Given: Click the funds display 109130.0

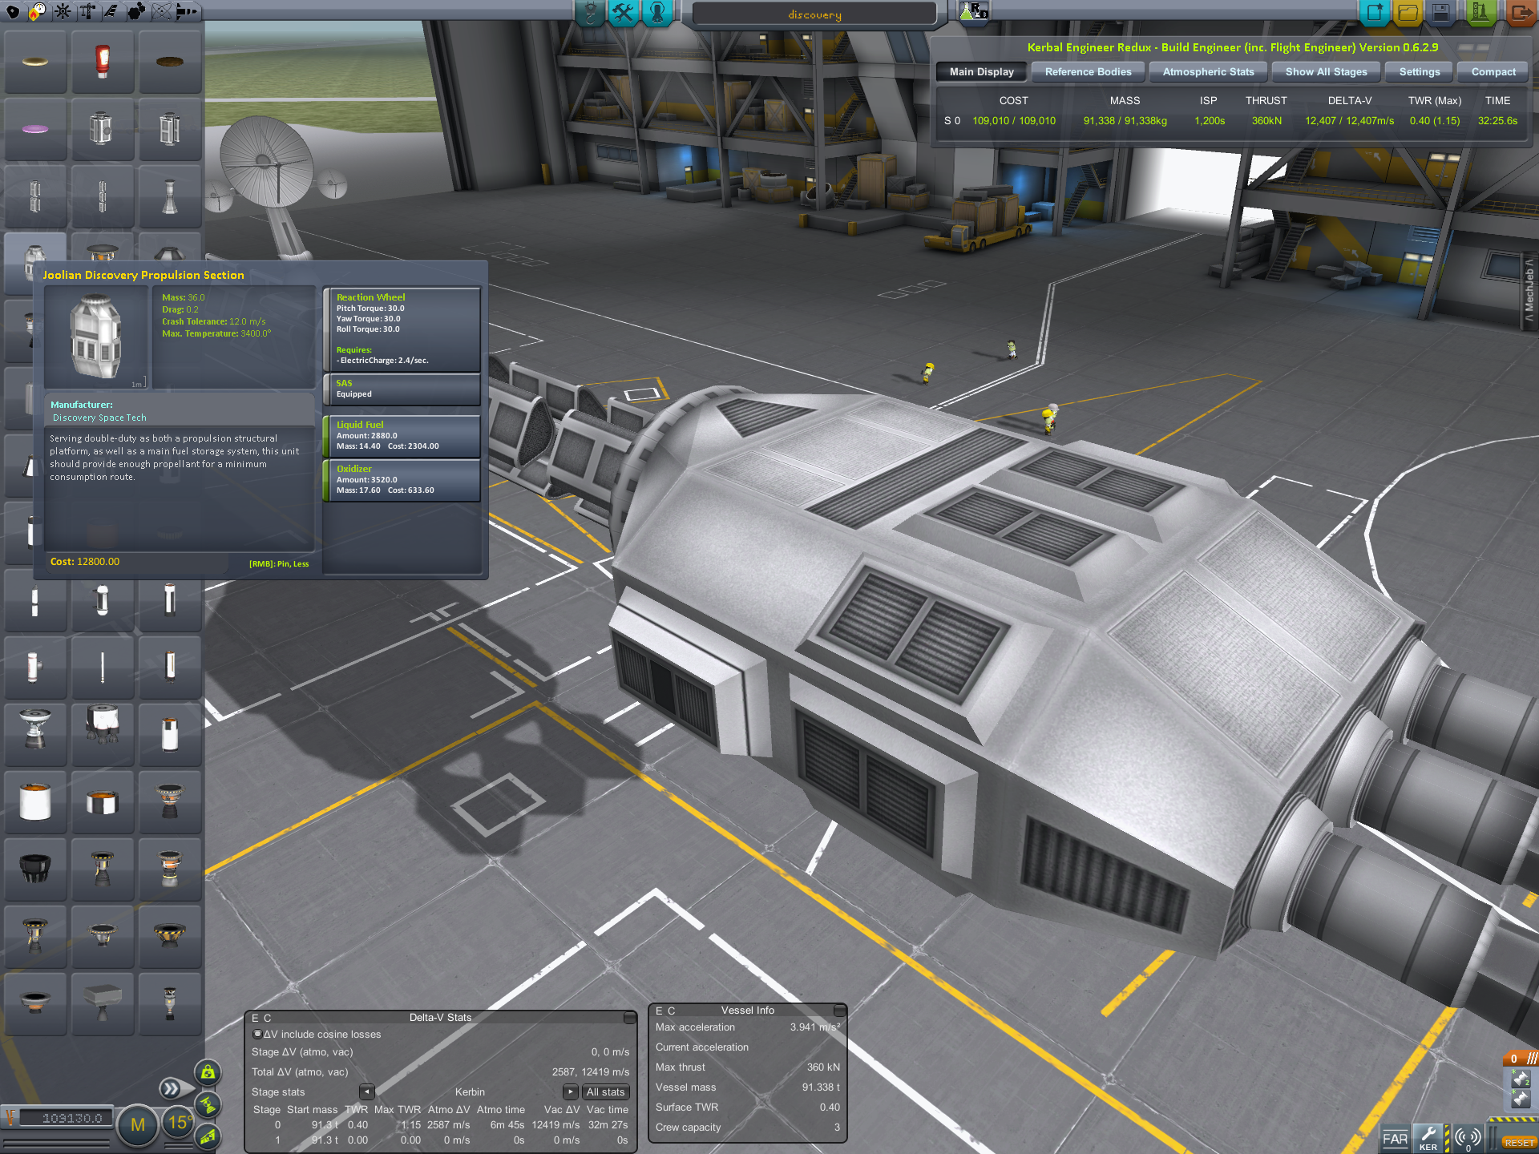Looking at the screenshot, I should 67,1118.
